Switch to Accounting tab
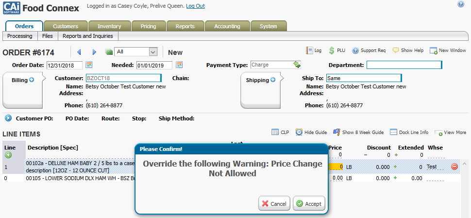The image size is (471, 218). coord(227,26)
